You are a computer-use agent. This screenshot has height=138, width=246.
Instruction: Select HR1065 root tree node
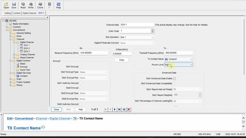coord(13,21)
